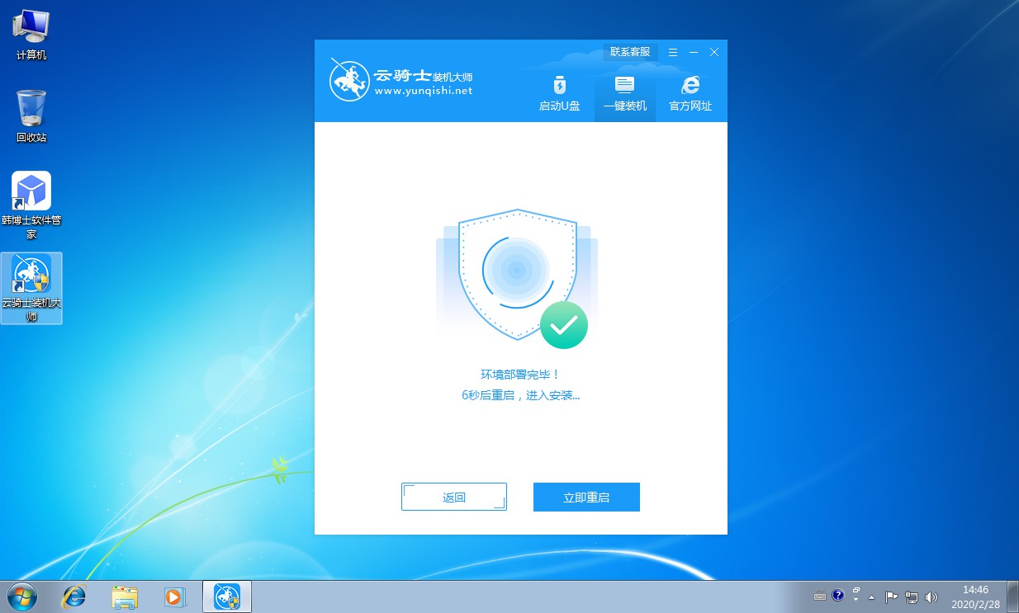Open the 官方网址 tab
The width and height of the screenshot is (1019, 613).
click(x=690, y=94)
